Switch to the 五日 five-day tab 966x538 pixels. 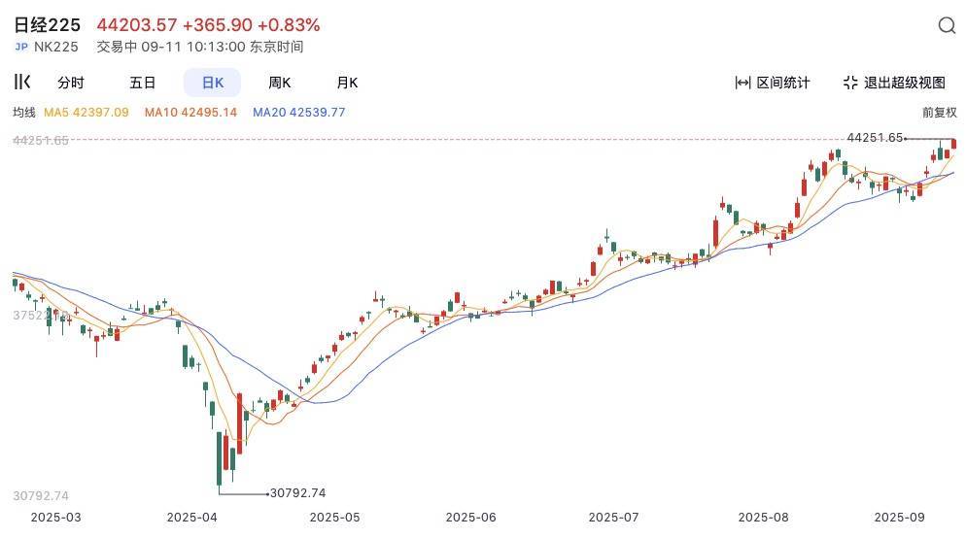tap(143, 83)
